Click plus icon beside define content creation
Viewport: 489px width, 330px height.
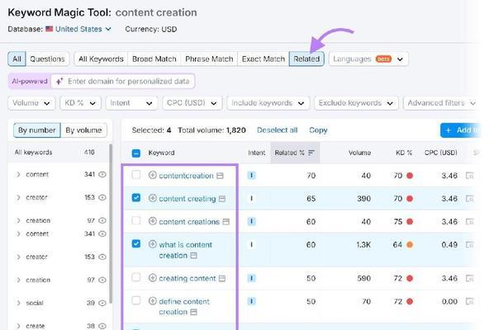click(x=152, y=301)
